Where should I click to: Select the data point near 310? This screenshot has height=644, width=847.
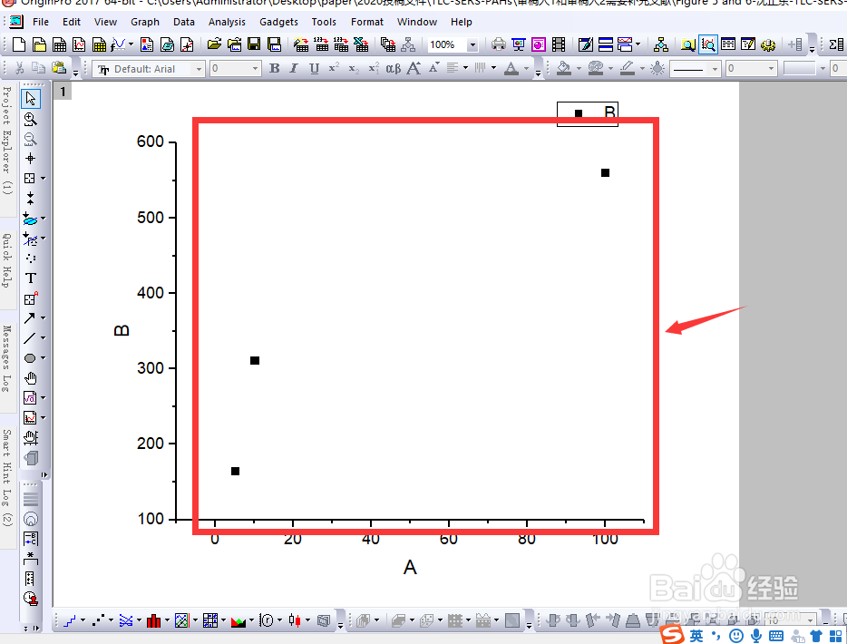(255, 360)
